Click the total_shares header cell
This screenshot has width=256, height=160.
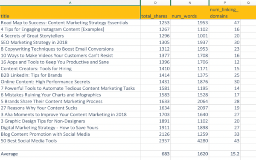(x=155, y=12)
